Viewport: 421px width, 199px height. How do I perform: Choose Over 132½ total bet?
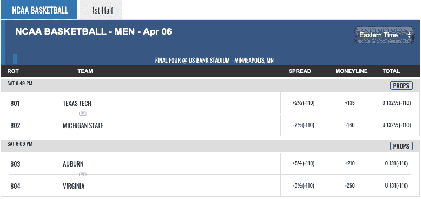click(x=396, y=103)
